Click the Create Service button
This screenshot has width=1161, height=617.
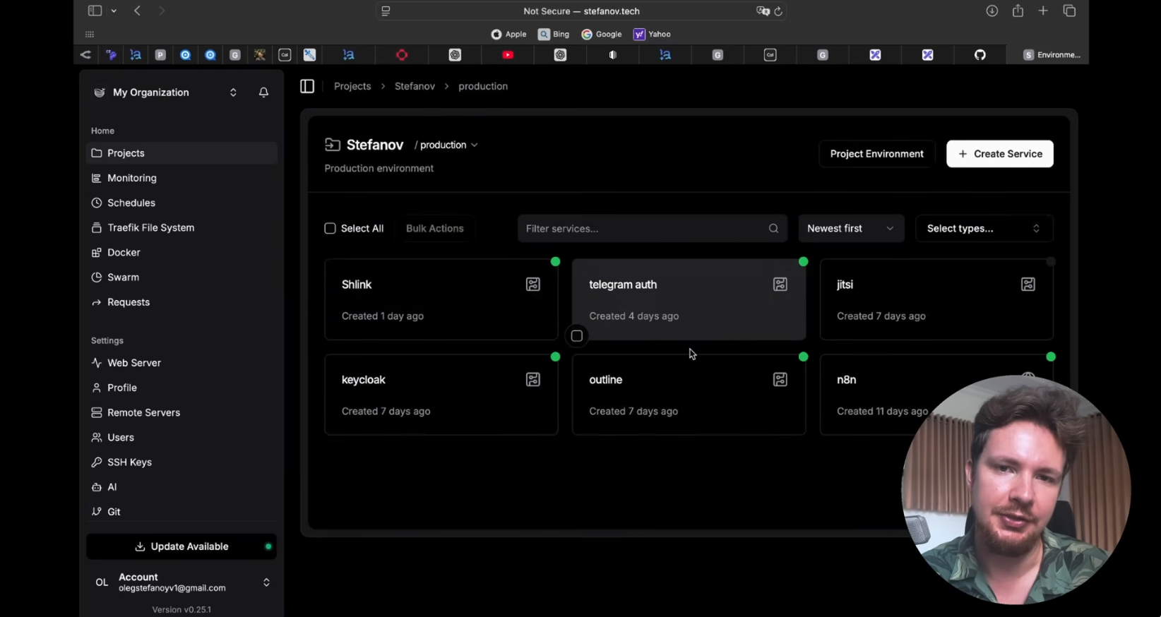999,154
